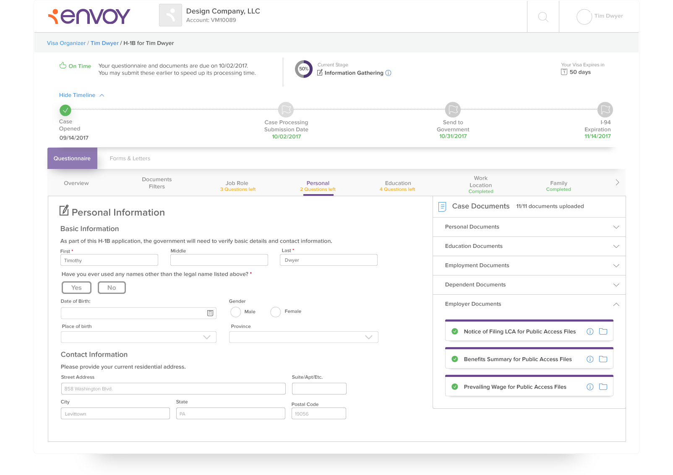673x475 pixels.
Task: Click the Last name field
Action: coord(329,260)
